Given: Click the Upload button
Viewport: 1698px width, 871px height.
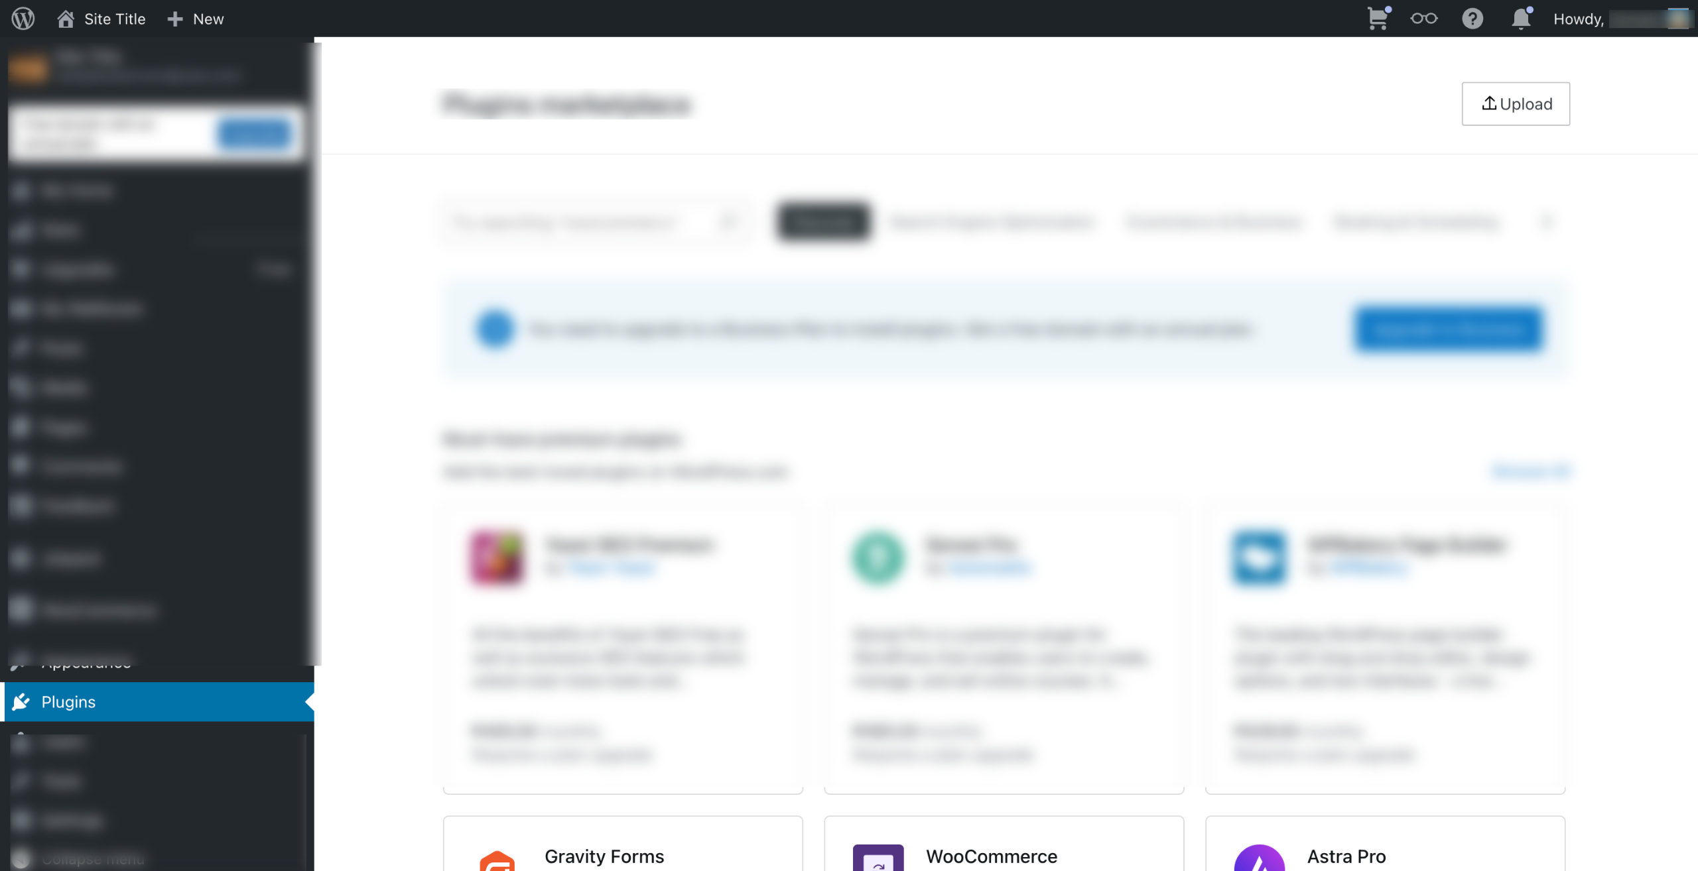Looking at the screenshot, I should pyautogui.click(x=1516, y=104).
